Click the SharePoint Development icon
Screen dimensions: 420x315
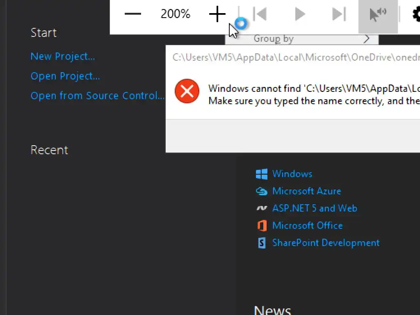click(262, 243)
